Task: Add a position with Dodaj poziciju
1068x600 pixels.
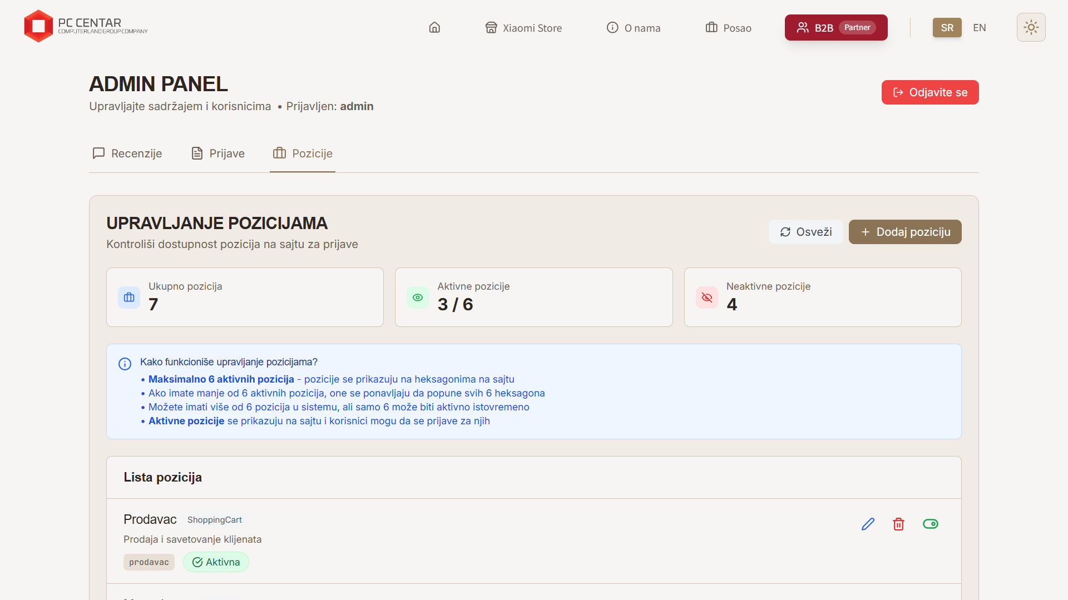Action: click(x=905, y=232)
